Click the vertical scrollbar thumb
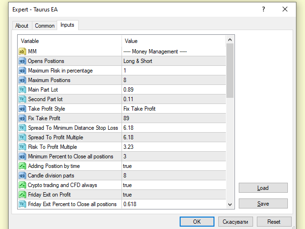 pyautogui.click(x=230, y=71)
